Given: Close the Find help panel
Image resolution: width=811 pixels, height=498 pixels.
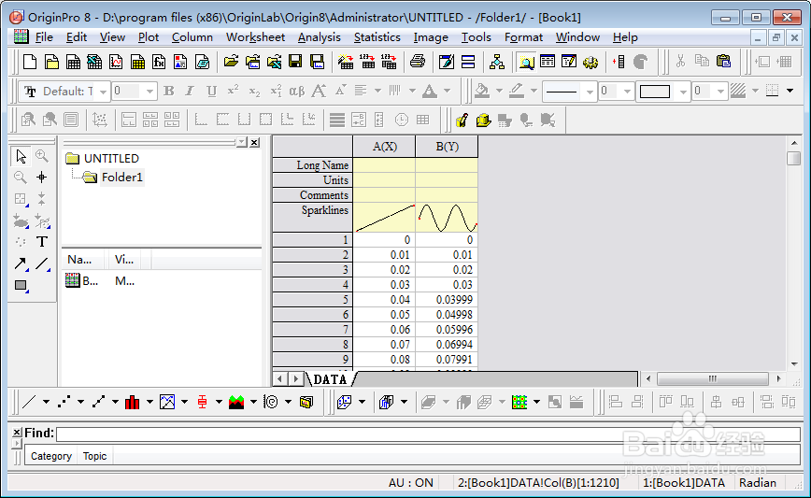Looking at the screenshot, I should [x=17, y=433].
